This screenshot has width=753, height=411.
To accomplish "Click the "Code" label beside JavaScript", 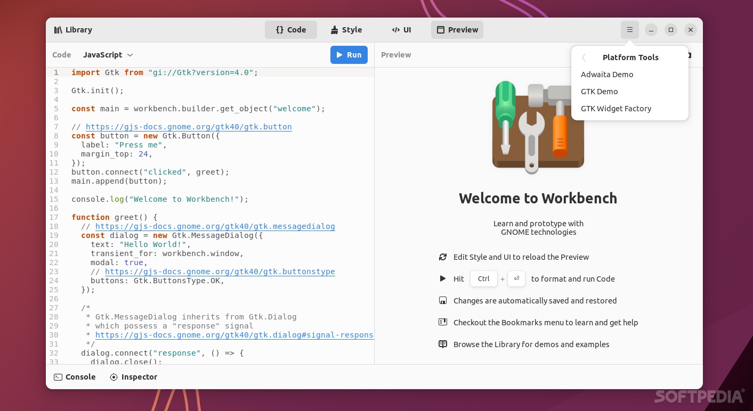I will click(62, 55).
